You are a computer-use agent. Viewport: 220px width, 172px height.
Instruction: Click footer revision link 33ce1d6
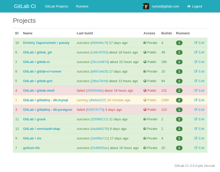209,166
